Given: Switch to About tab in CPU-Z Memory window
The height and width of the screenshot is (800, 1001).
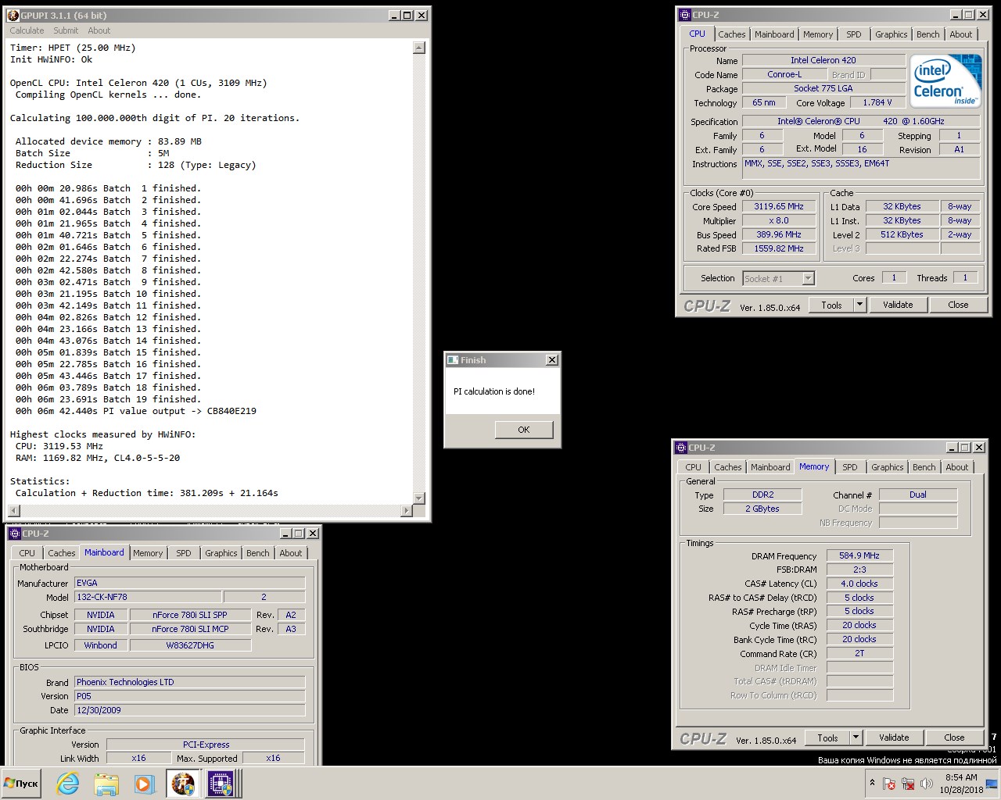Looking at the screenshot, I should click(x=957, y=467).
